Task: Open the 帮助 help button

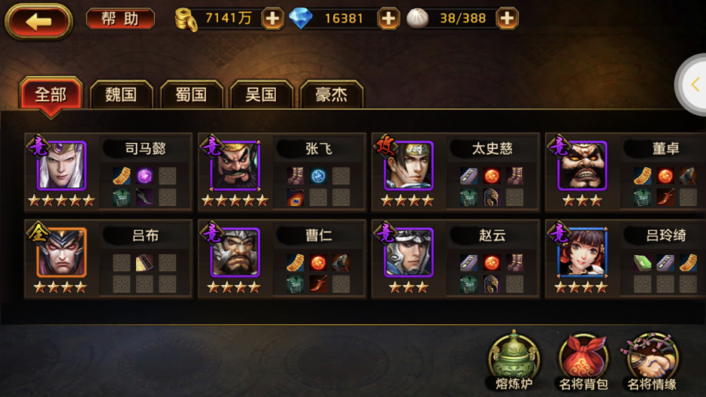Action: pos(120,19)
